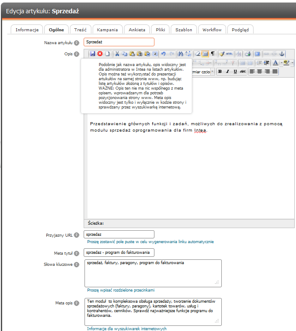Screen dimensions: 296x331
Task: Open the font size dropdown
Action: 213,72
